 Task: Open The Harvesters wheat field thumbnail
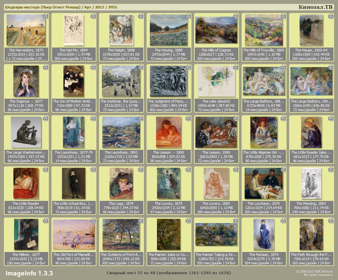[x=26, y=30]
